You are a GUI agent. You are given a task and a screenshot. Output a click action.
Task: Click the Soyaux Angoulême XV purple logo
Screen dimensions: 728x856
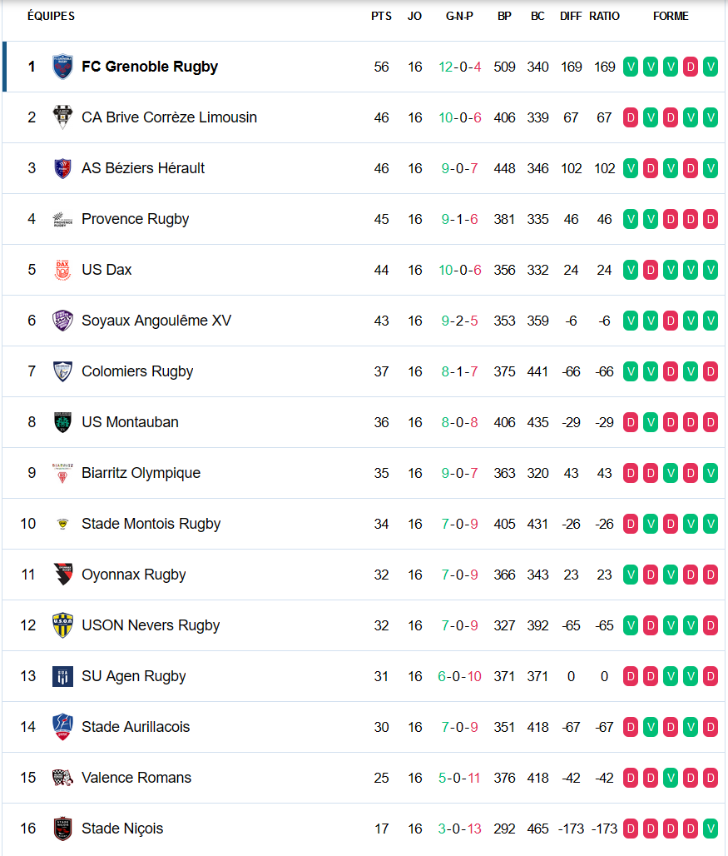(x=62, y=321)
